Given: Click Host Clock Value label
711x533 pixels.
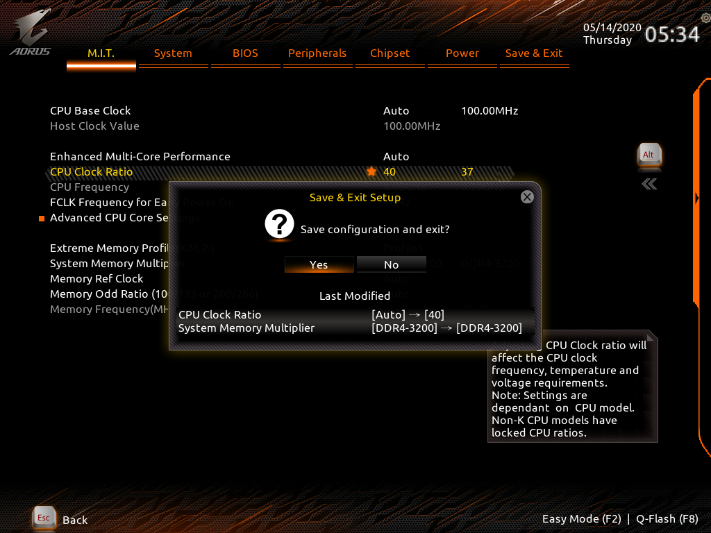Looking at the screenshot, I should (x=94, y=126).
